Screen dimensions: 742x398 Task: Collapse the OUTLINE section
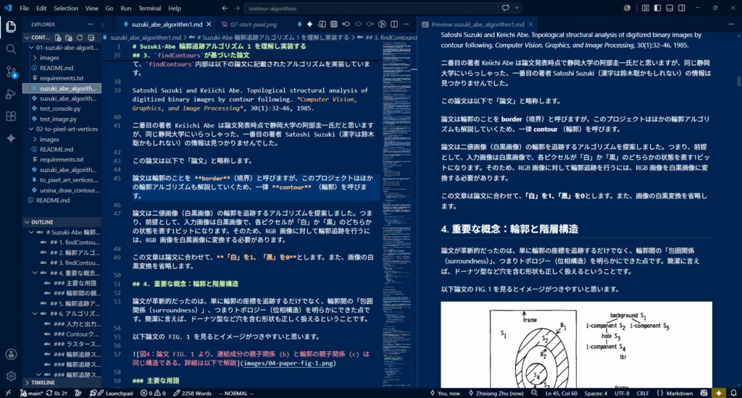27,222
